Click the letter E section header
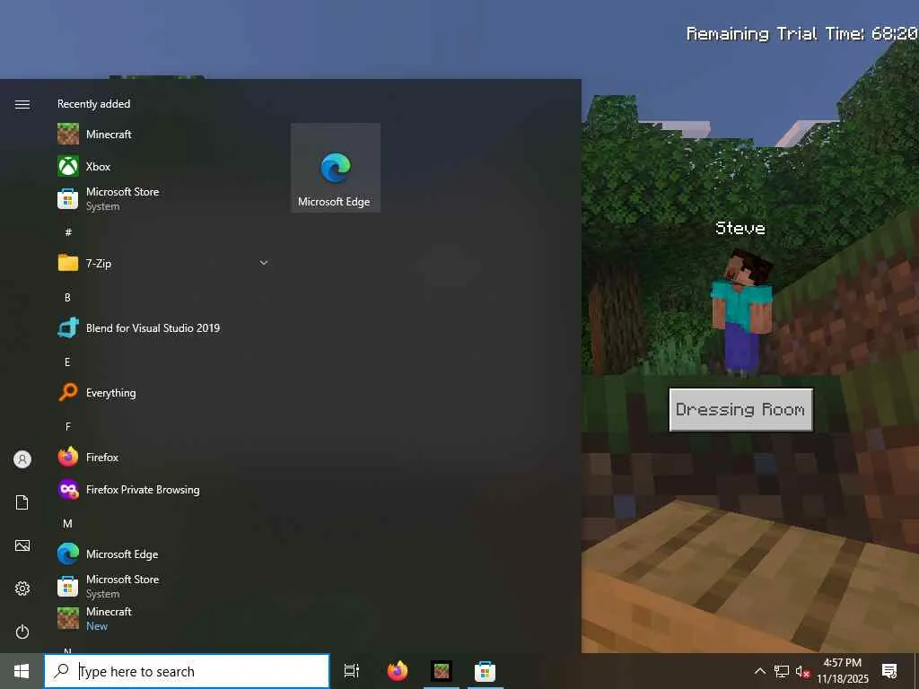 pos(68,362)
